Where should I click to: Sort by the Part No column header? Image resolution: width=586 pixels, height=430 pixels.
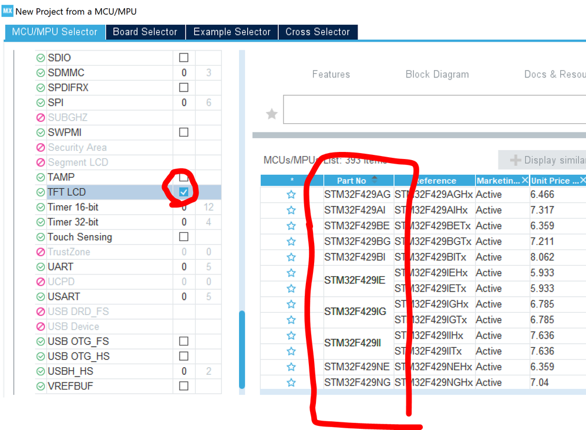[x=358, y=181]
